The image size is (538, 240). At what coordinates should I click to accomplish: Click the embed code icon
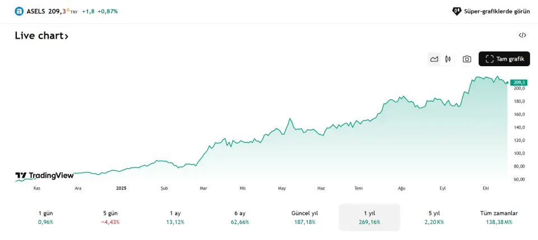pyautogui.click(x=522, y=35)
